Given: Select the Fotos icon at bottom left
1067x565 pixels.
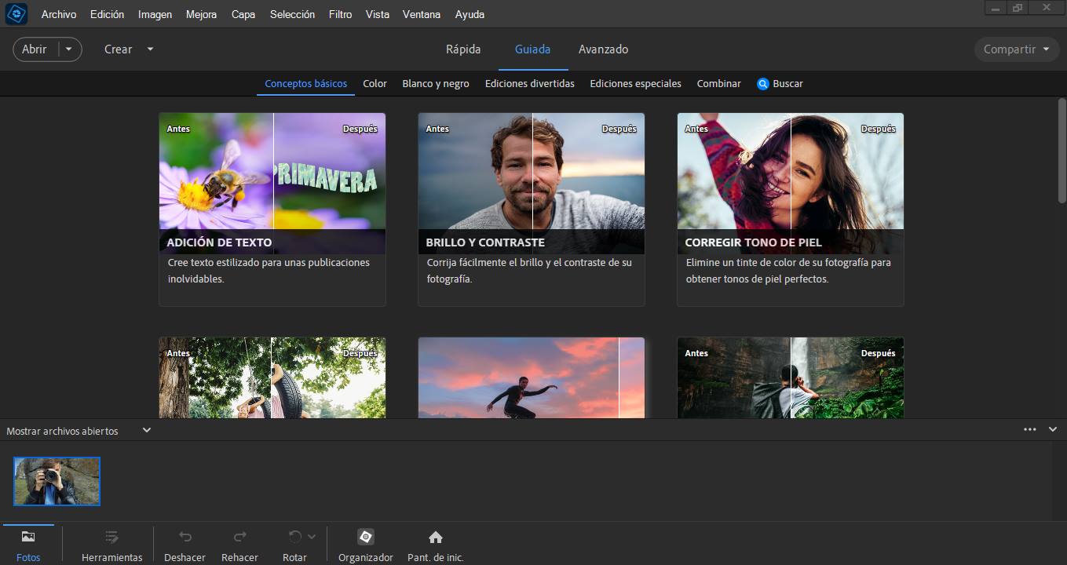Looking at the screenshot, I should click(28, 537).
